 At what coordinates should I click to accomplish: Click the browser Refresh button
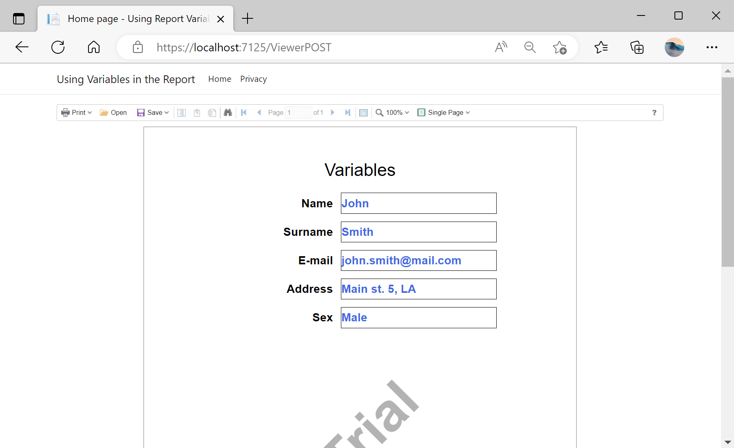(x=58, y=47)
